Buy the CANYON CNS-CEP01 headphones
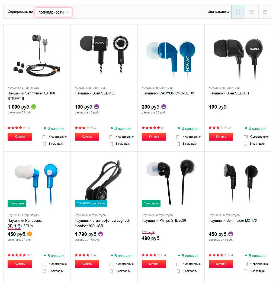Image resolution: width=276 pixels, height=282 pixels. click(x=154, y=137)
